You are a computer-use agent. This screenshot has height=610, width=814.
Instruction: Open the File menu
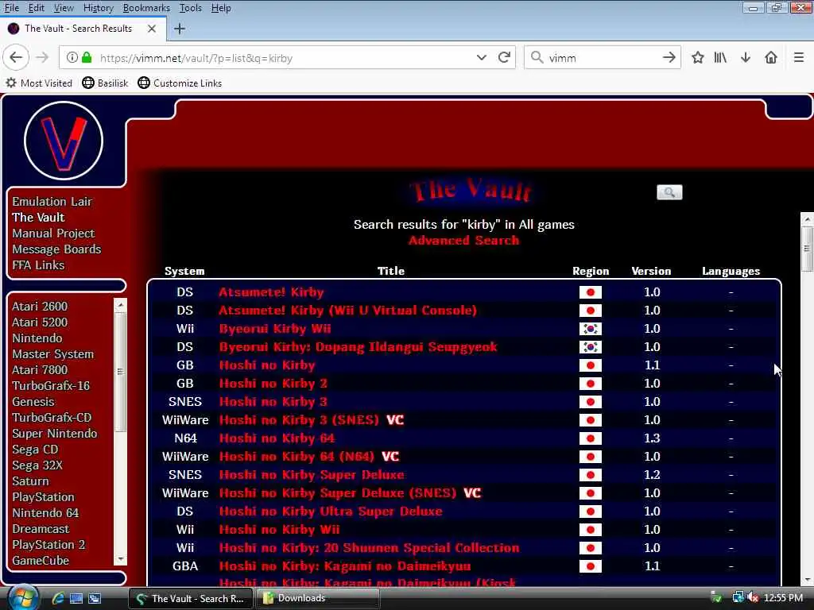click(11, 8)
